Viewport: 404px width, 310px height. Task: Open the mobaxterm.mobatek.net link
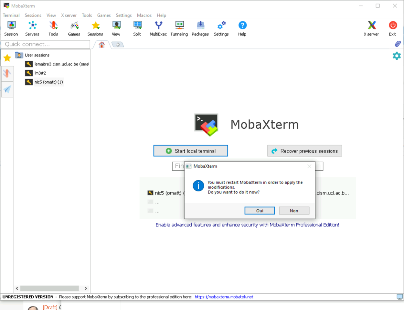pos(224,297)
